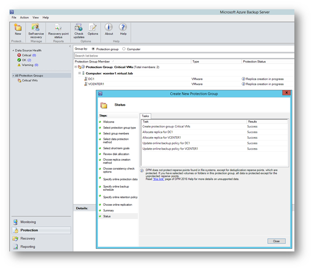Open "this link" DPM help hyperlink
Screen dimensions: 313x270
[x=159, y=179]
